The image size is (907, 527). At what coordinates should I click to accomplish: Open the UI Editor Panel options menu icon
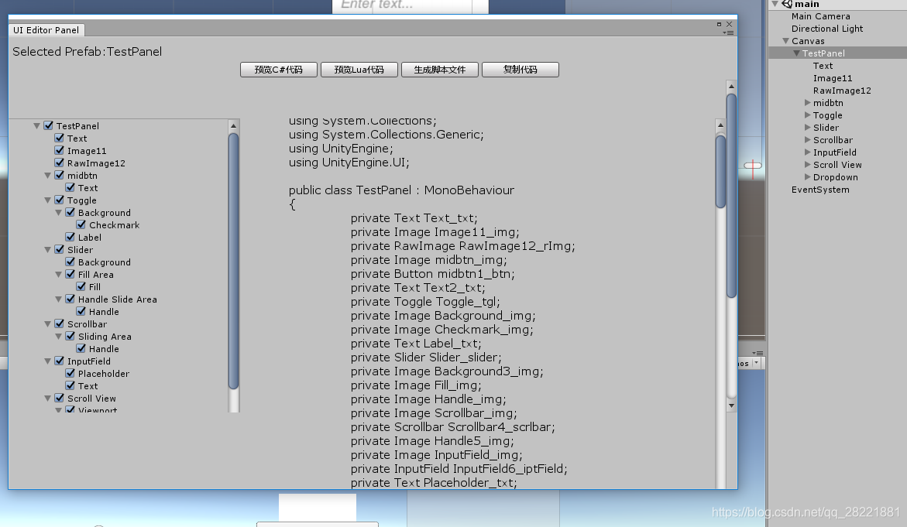tap(728, 33)
